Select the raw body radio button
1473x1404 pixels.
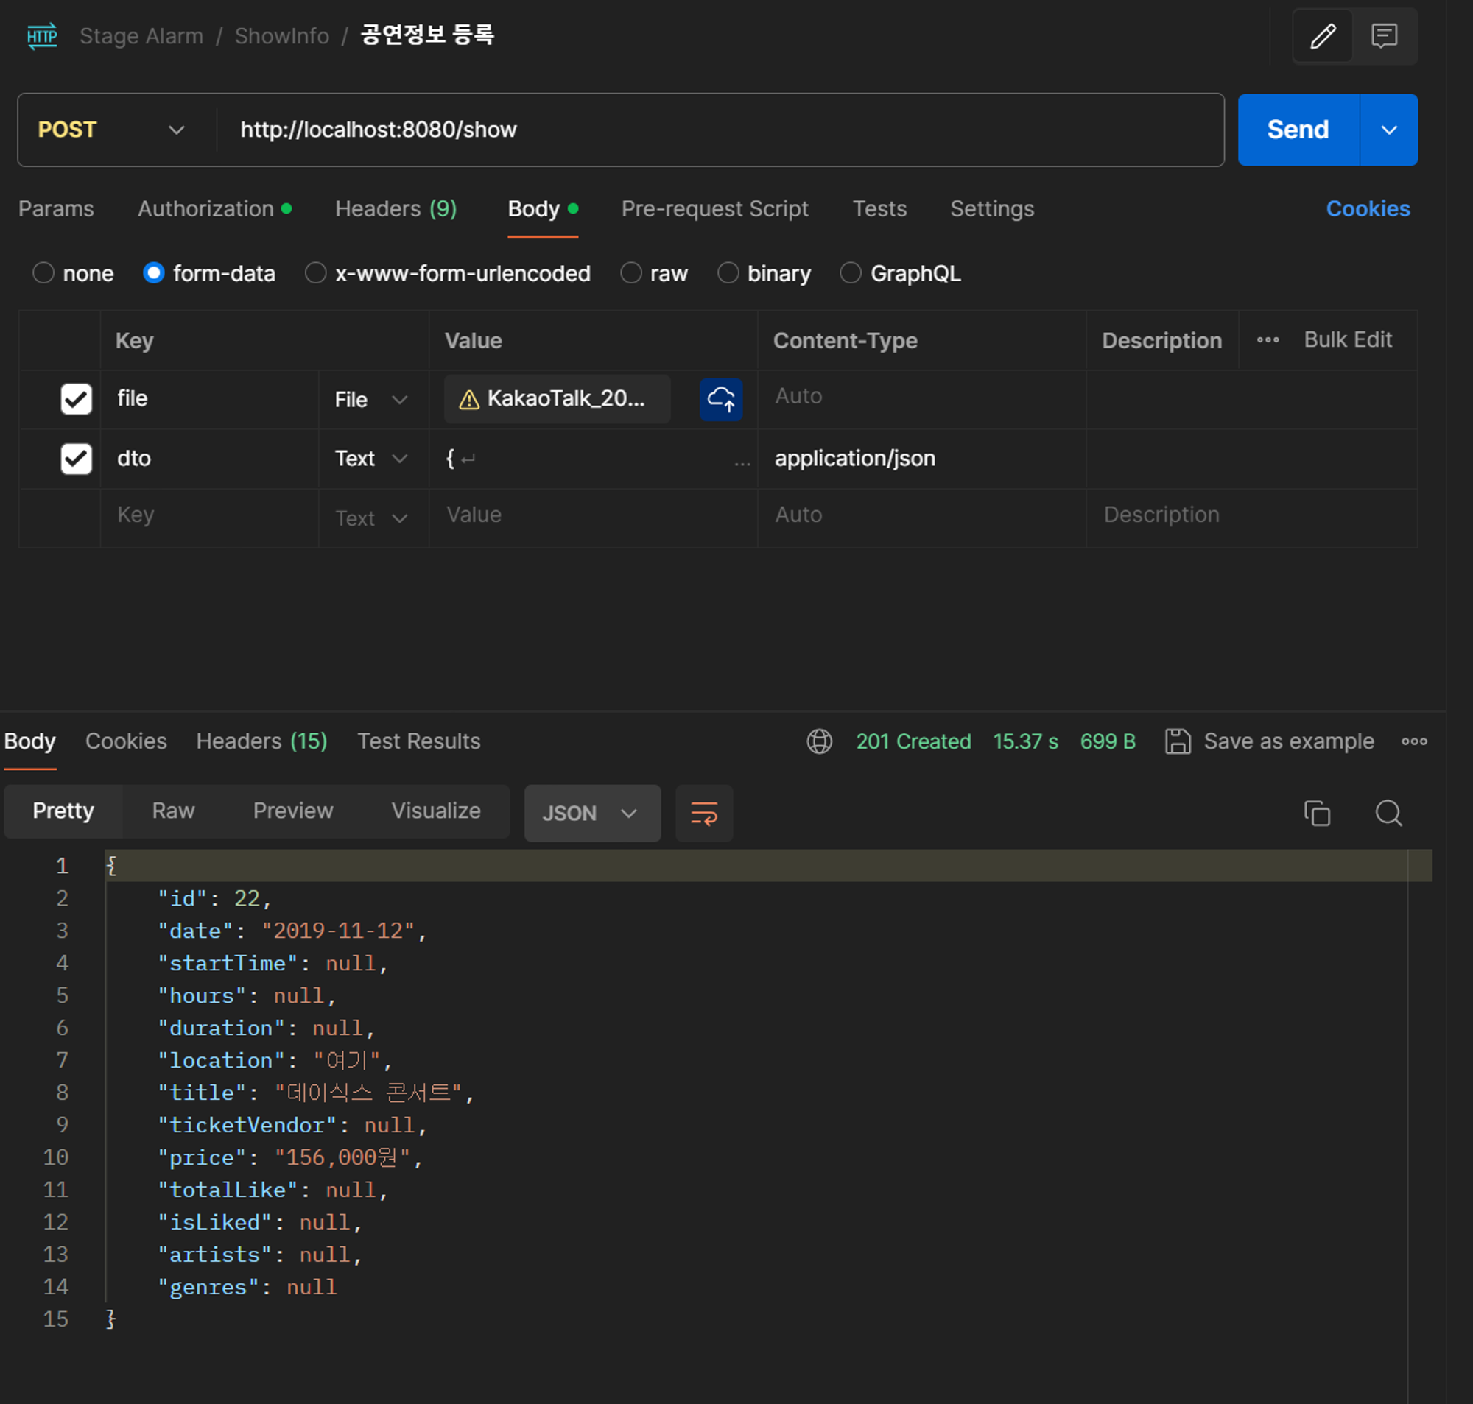[x=631, y=273]
